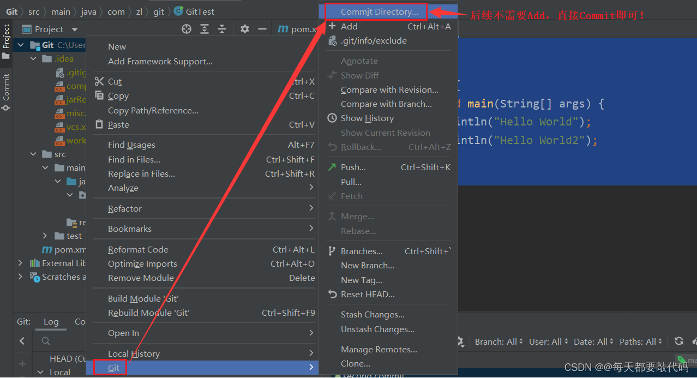This screenshot has height=378, width=697.
Task: Hide the Project tool window with minus icon
Action: click(262, 29)
